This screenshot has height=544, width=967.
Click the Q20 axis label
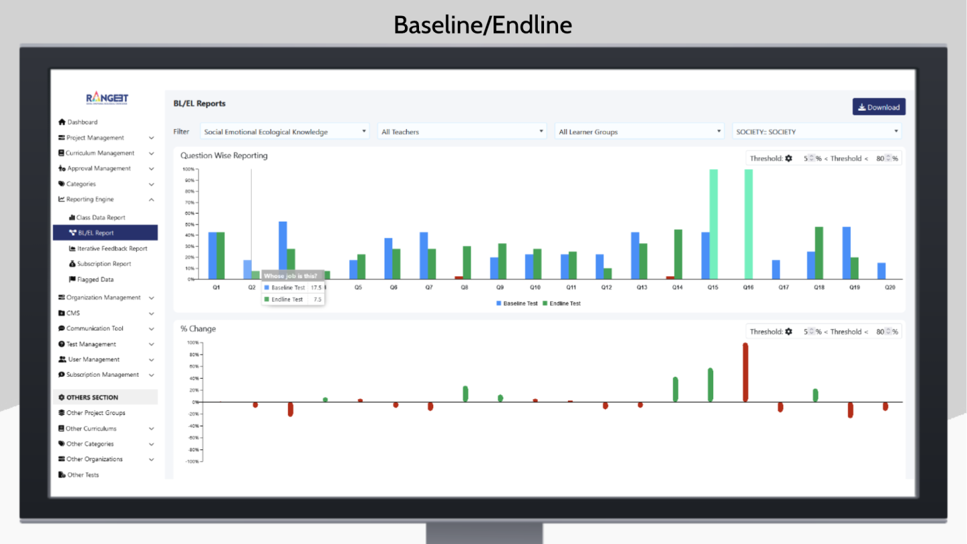[890, 287]
